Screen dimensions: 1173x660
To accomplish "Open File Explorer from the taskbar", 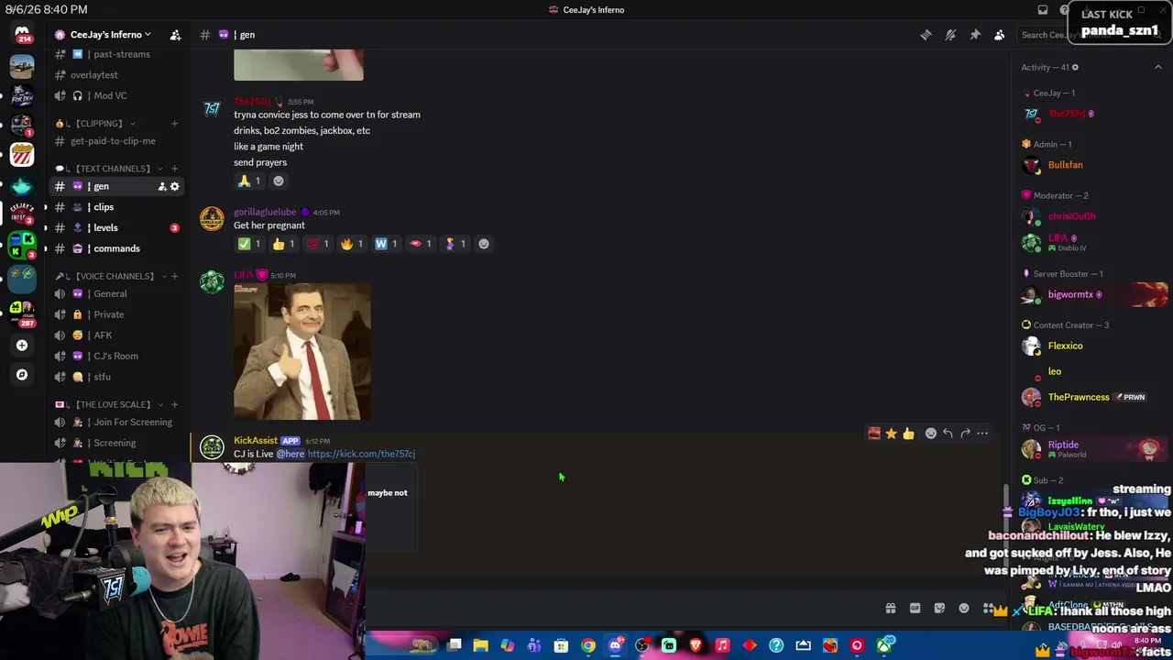I will point(480,646).
